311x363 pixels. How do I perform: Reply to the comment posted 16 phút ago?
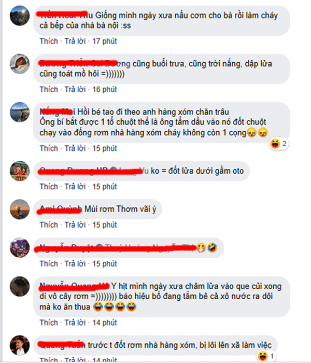pyautogui.click(x=75, y=89)
